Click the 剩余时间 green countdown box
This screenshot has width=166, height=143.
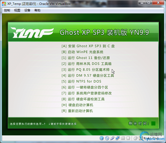[x=153, y=123]
